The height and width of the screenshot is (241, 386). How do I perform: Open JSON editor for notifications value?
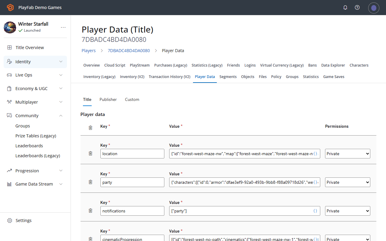coord(315,211)
